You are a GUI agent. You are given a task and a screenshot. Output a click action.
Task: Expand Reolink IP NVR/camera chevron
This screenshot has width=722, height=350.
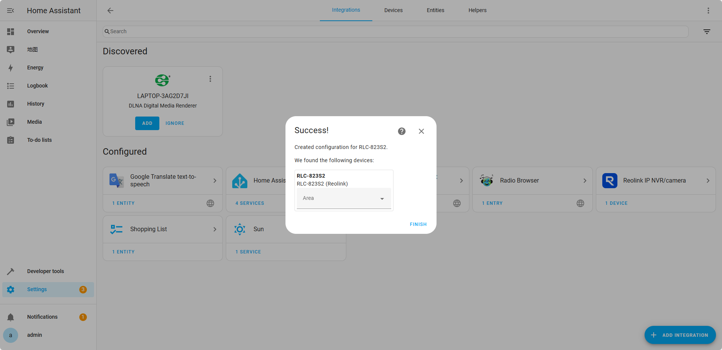[x=708, y=181]
